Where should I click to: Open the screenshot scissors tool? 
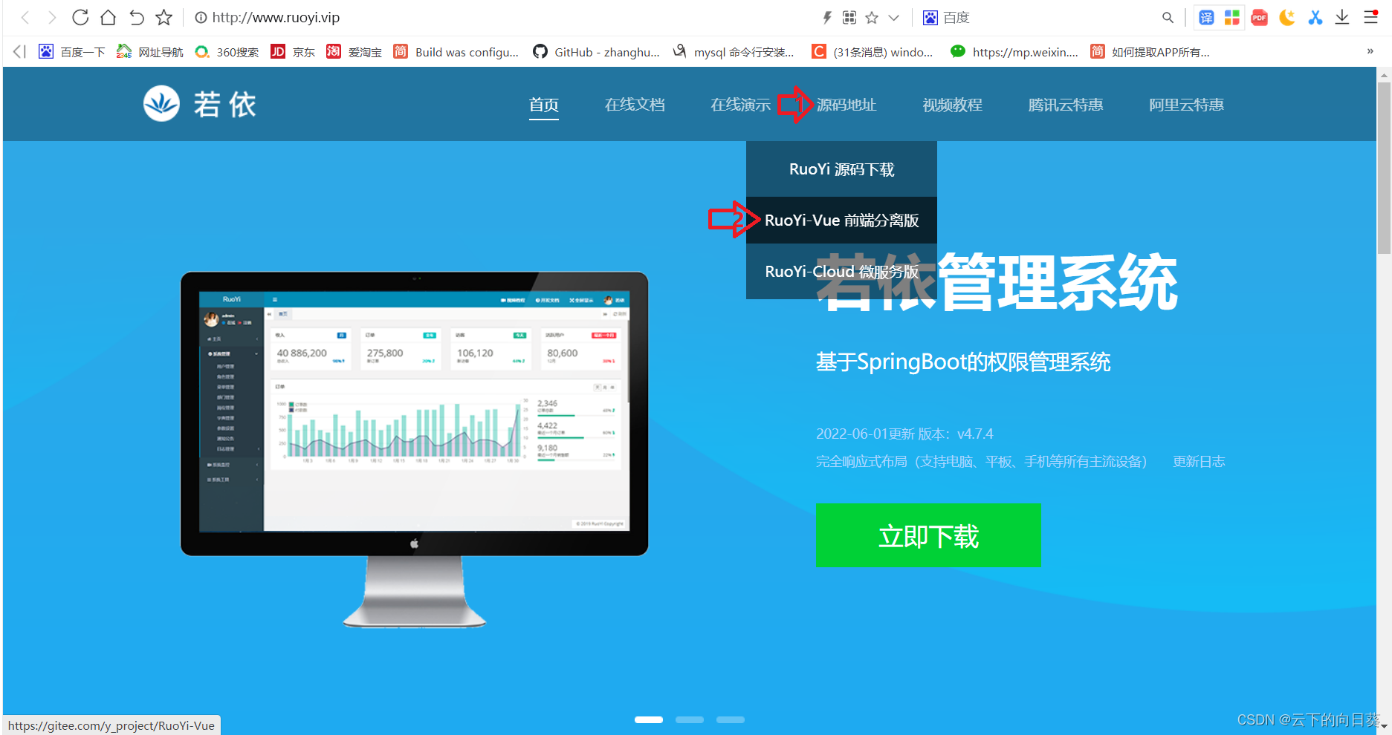pos(1315,17)
